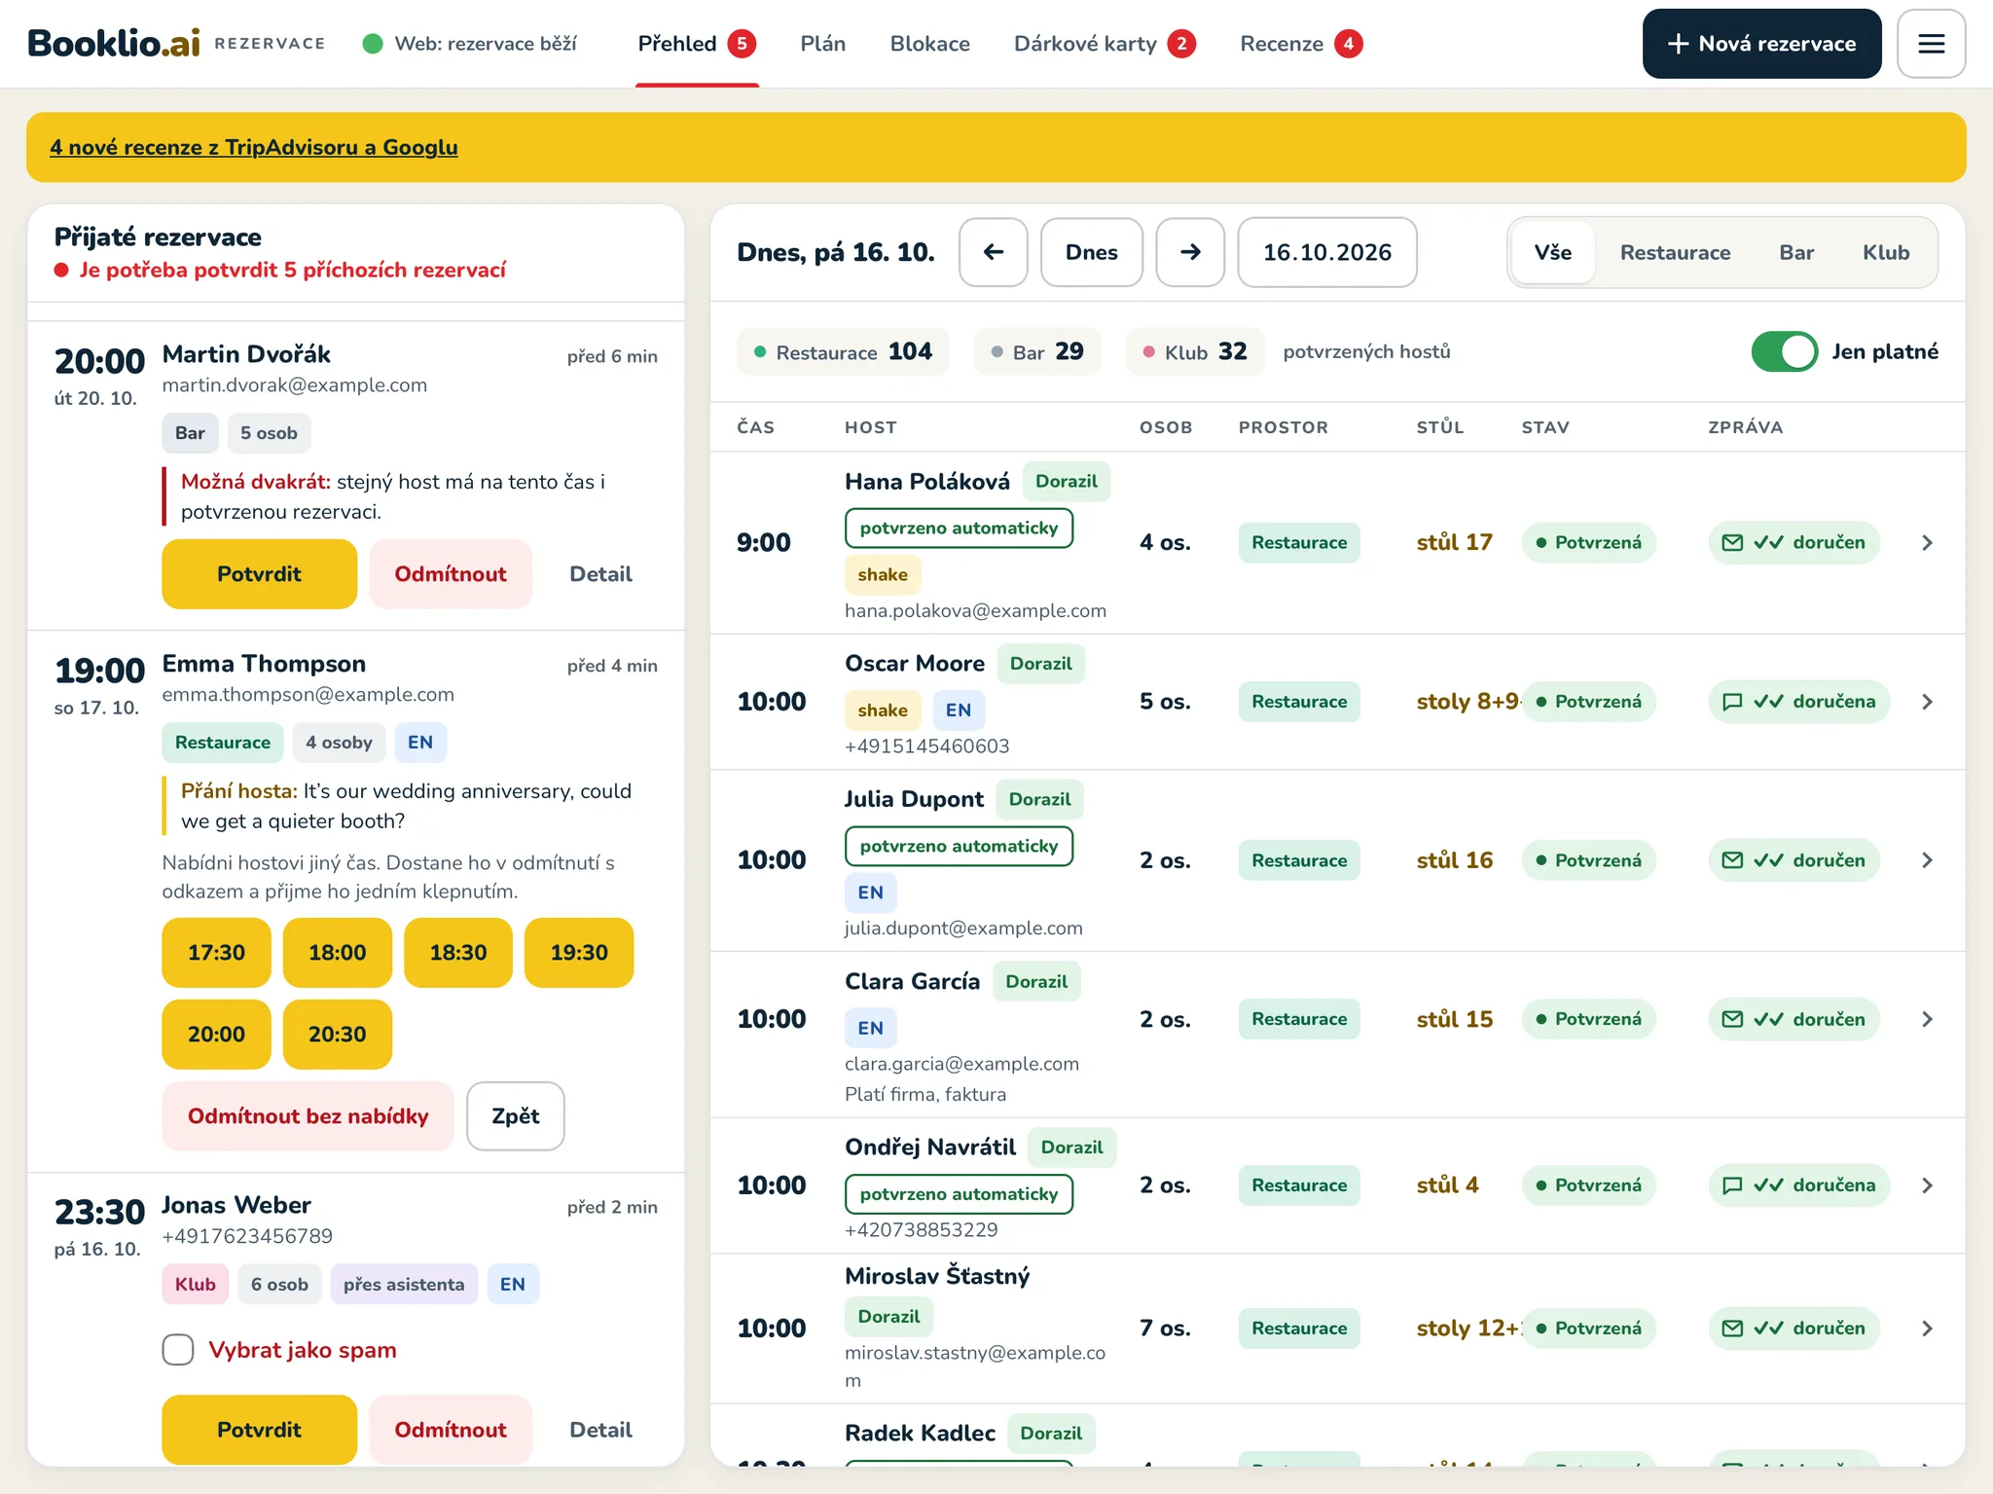Open Recenze tab
This screenshot has width=1993, height=1494.
coord(1301,44)
